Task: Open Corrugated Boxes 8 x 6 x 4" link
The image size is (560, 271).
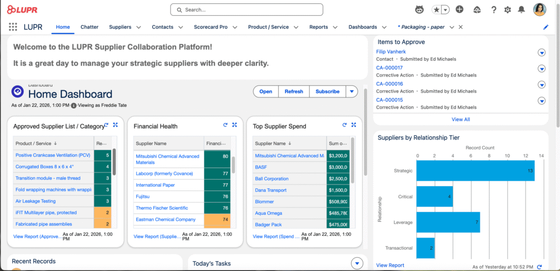Action: point(45,166)
